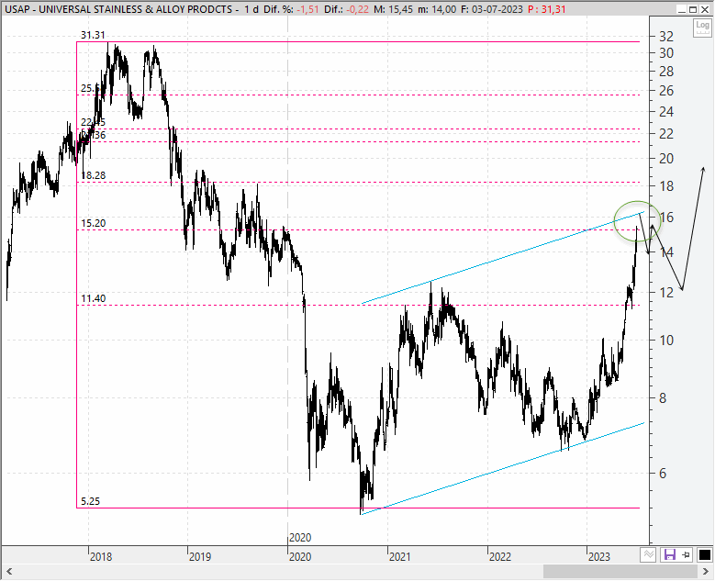Viewport: 715px width, 581px height.
Task: Click the 31.31 Fibonacci level label
Action: [x=93, y=35]
